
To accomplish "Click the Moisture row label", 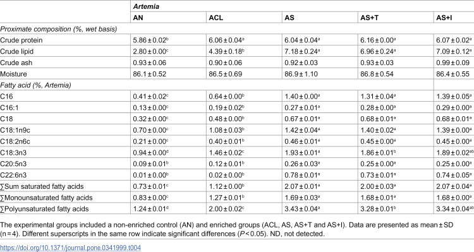I will tap(13, 74).
